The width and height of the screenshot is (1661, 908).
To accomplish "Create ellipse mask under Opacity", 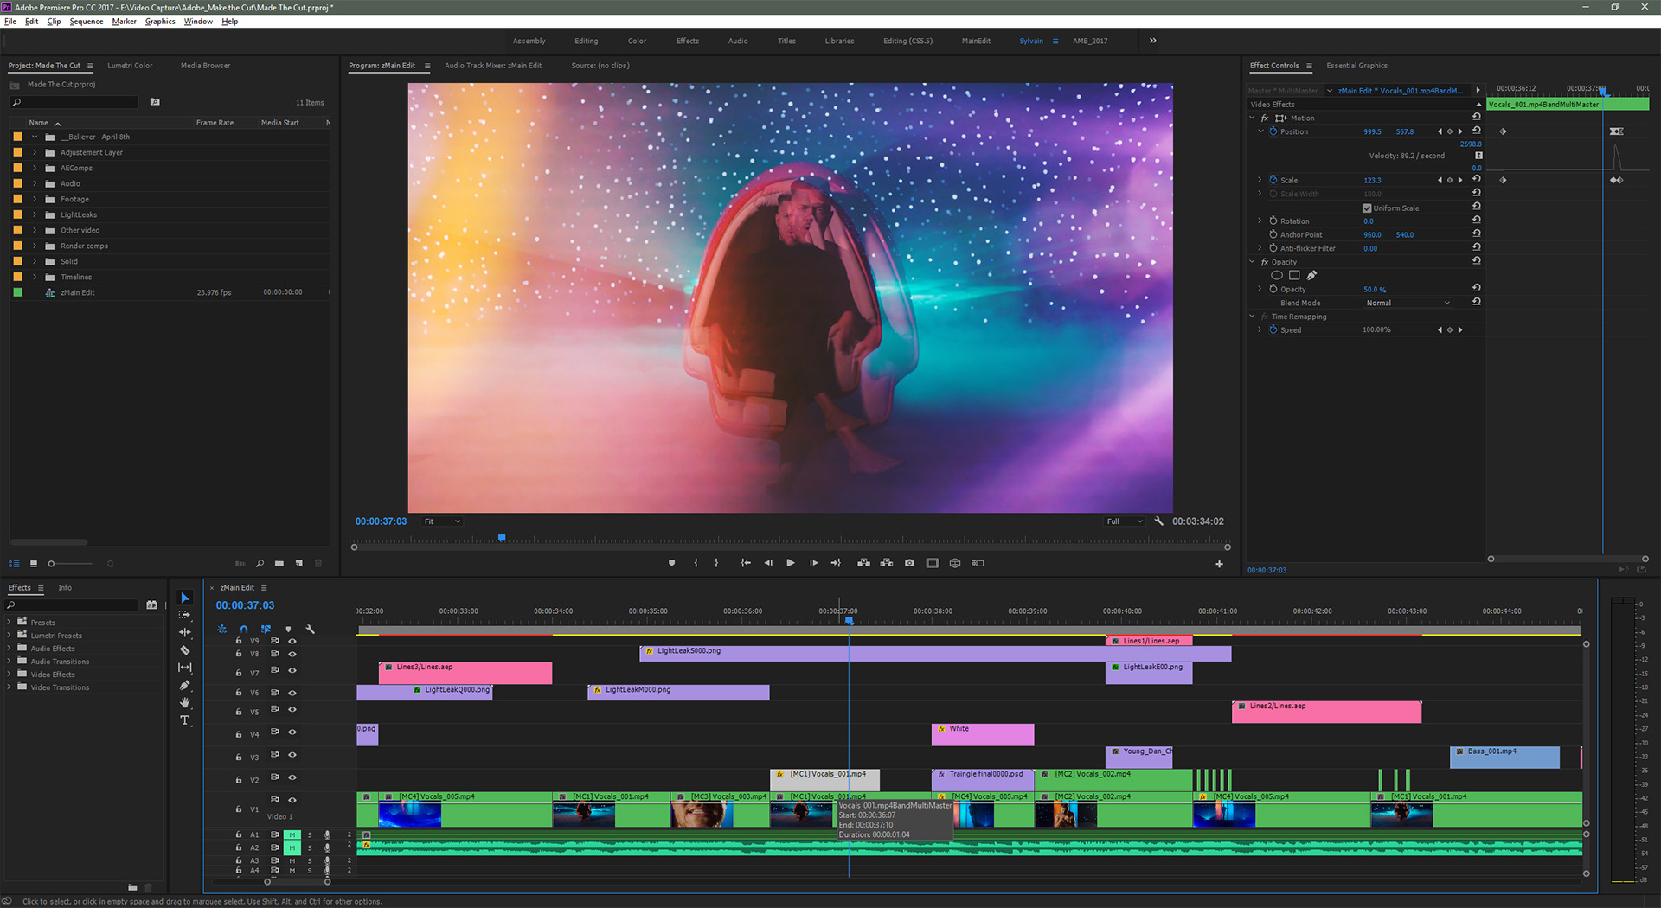I will click(x=1277, y=276).
